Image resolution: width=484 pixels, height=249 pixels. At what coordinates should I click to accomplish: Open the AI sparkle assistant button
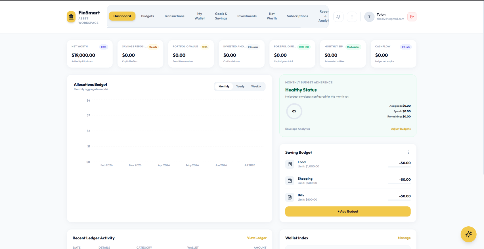tap(468, 234)
